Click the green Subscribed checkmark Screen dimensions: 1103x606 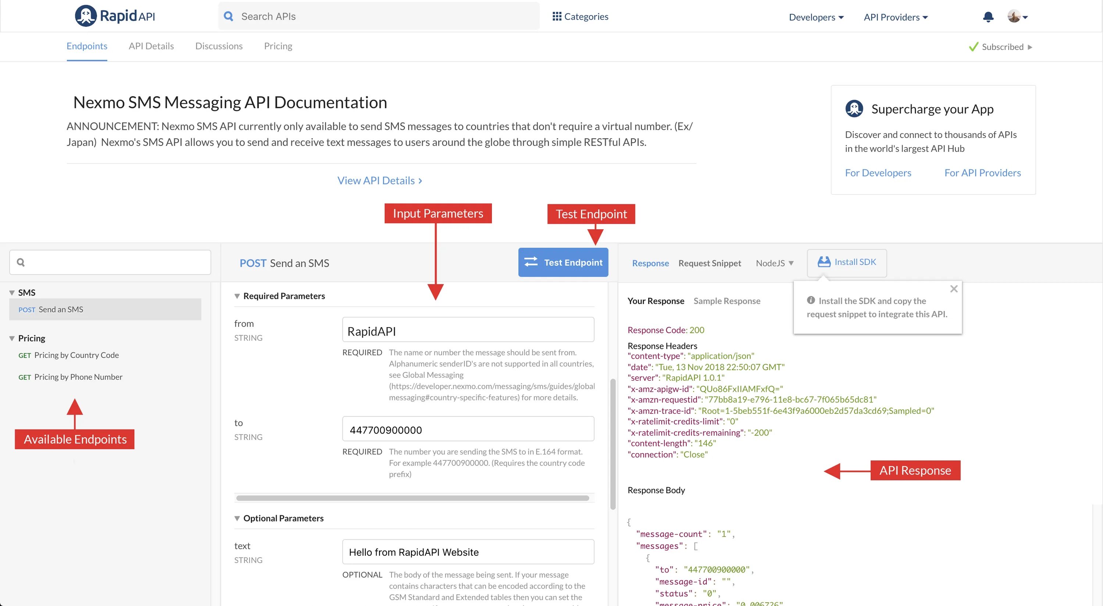coord(973,47)
